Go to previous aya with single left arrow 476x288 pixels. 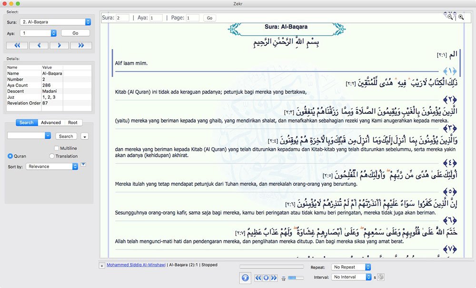pyautogui.click(x=39, y=45)
